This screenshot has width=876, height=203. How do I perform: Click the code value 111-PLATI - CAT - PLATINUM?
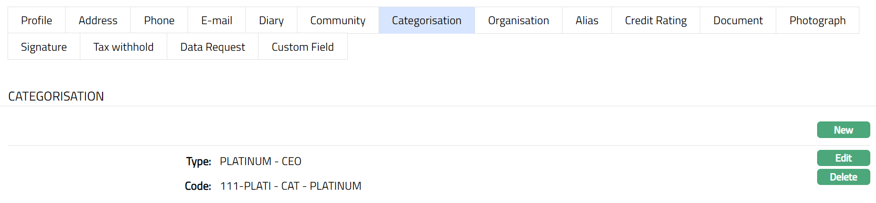(291, 186)
